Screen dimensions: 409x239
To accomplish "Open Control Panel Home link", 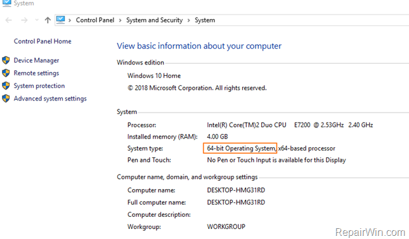I will tap(42, 41).
